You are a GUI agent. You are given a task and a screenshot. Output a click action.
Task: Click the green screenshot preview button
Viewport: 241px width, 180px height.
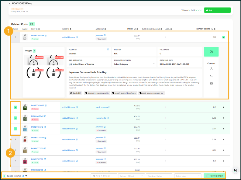click(211, 52)
